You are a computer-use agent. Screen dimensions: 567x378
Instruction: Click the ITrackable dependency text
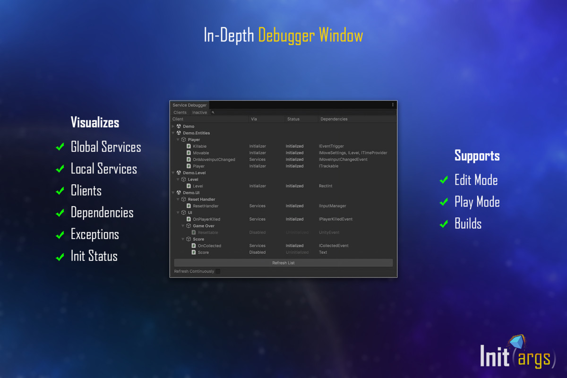coord(328,166)
